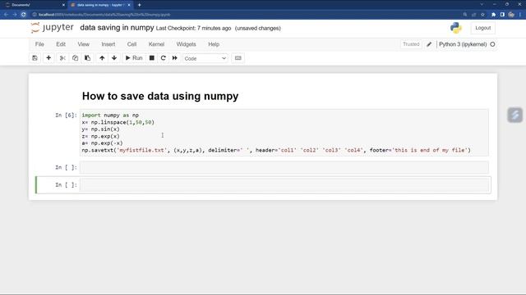Click the save and checkpoint icon
The height and width of the screenshot is (295, 526).
pos(35,58)
